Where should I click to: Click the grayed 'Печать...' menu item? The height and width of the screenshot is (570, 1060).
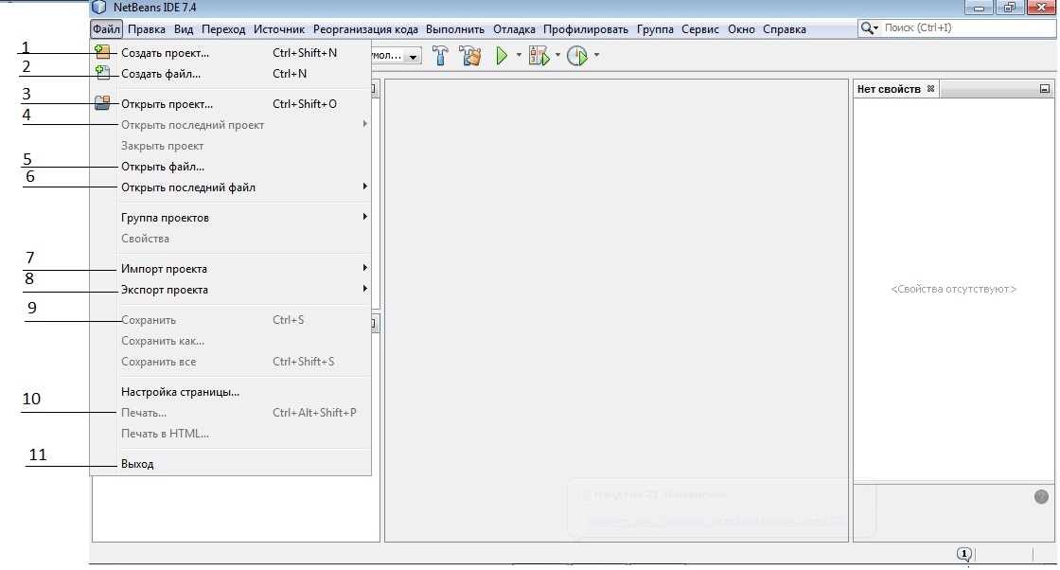(230, 413)
